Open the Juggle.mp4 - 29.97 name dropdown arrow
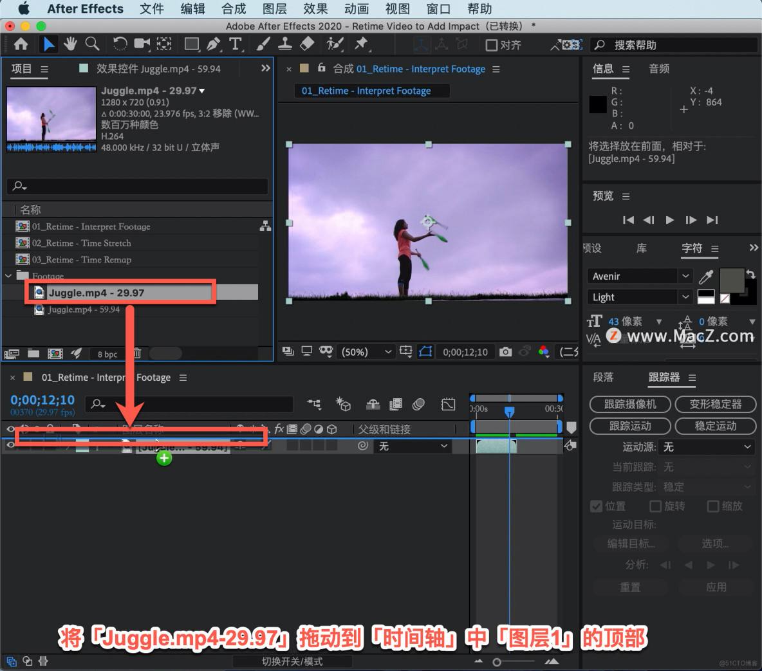Image resolution: width=762 pixels, height=671 pixels. tap(201, 91)
